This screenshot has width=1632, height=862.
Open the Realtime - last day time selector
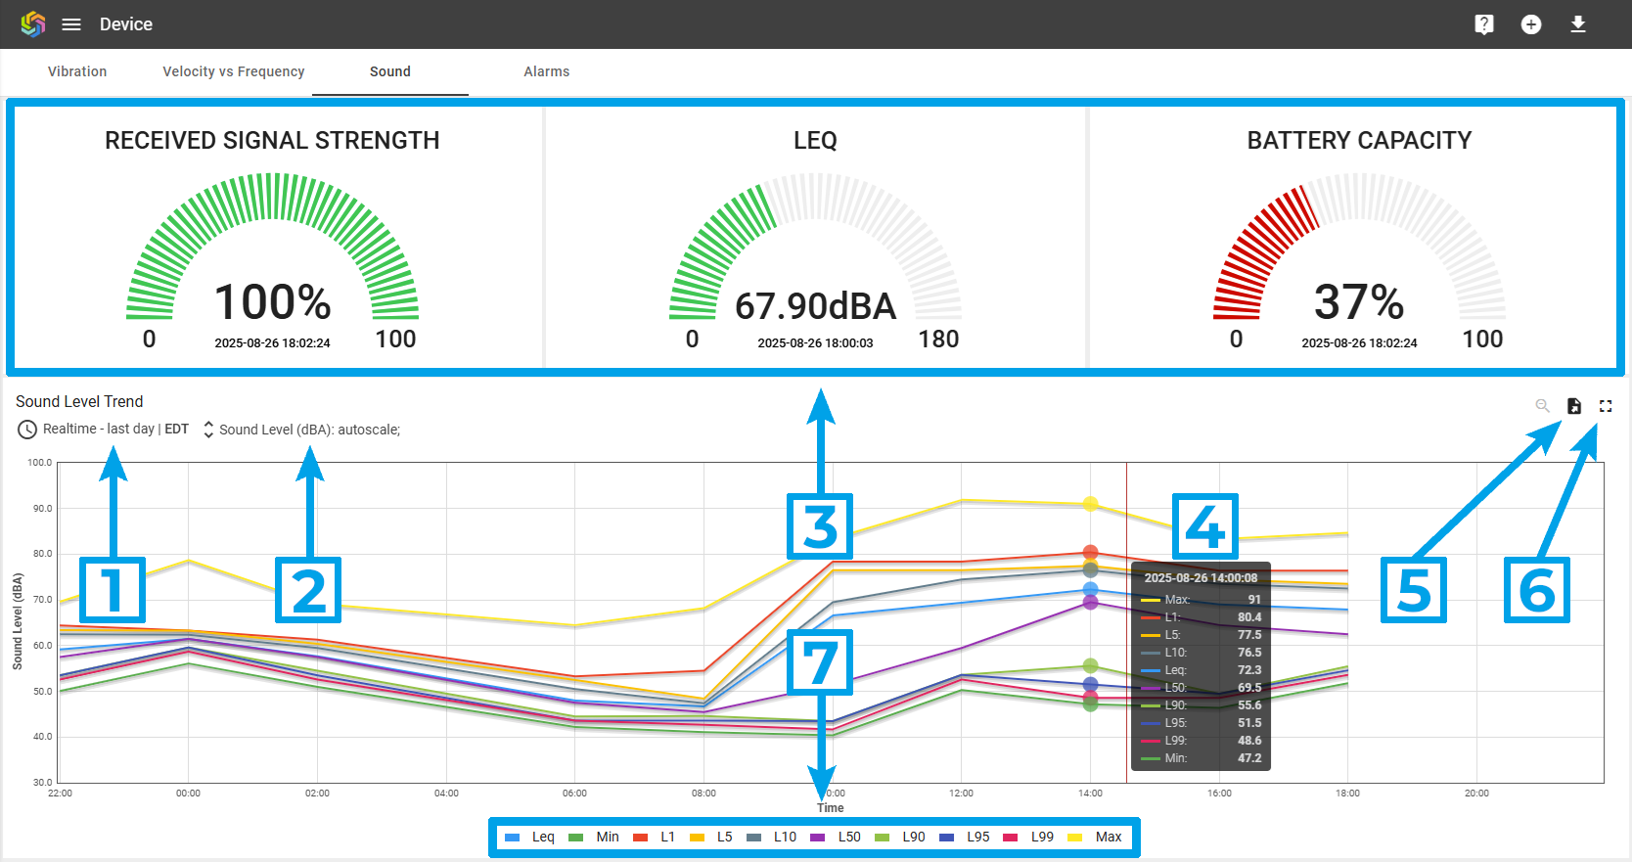[98, 430]
